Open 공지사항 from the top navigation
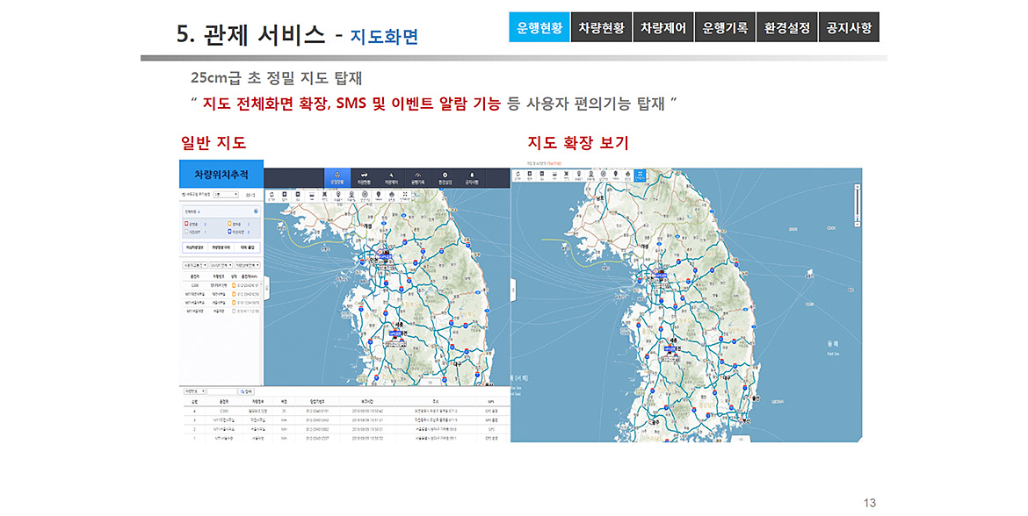The height and width of the screenshot is (516, 1028). [x=849, y=28]
